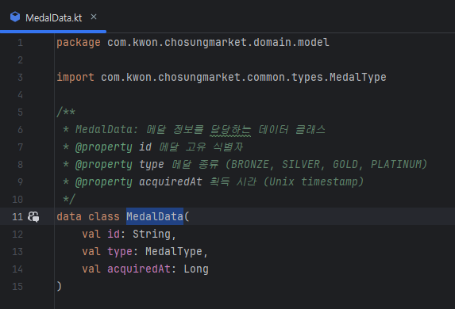Click the 'data' keyword on line 11

coord(69,216)
